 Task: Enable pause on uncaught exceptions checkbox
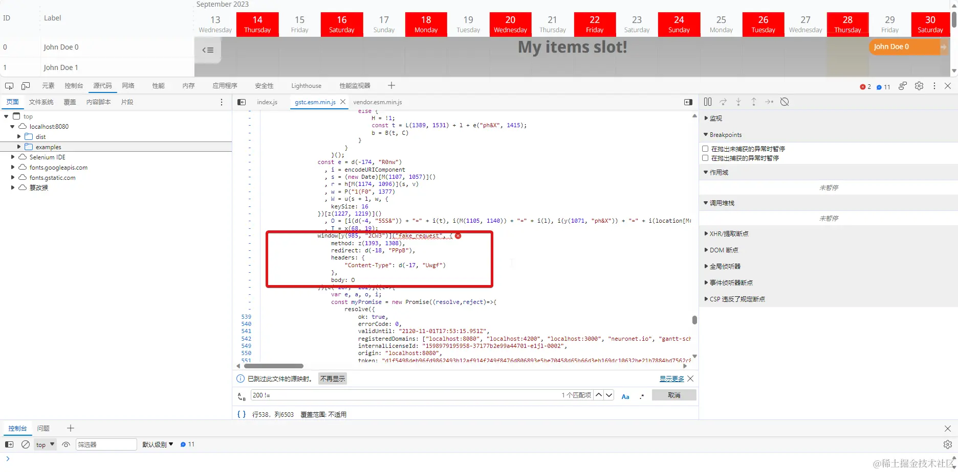[706, 149]
